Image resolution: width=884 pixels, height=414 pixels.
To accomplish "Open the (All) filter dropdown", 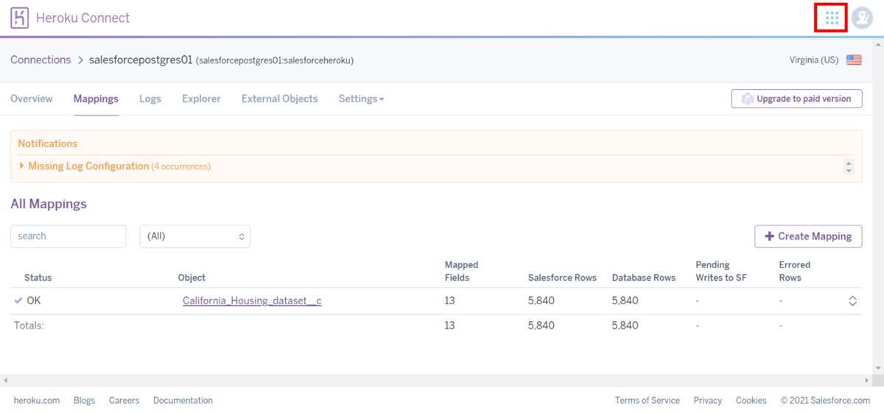I will 195,236.
